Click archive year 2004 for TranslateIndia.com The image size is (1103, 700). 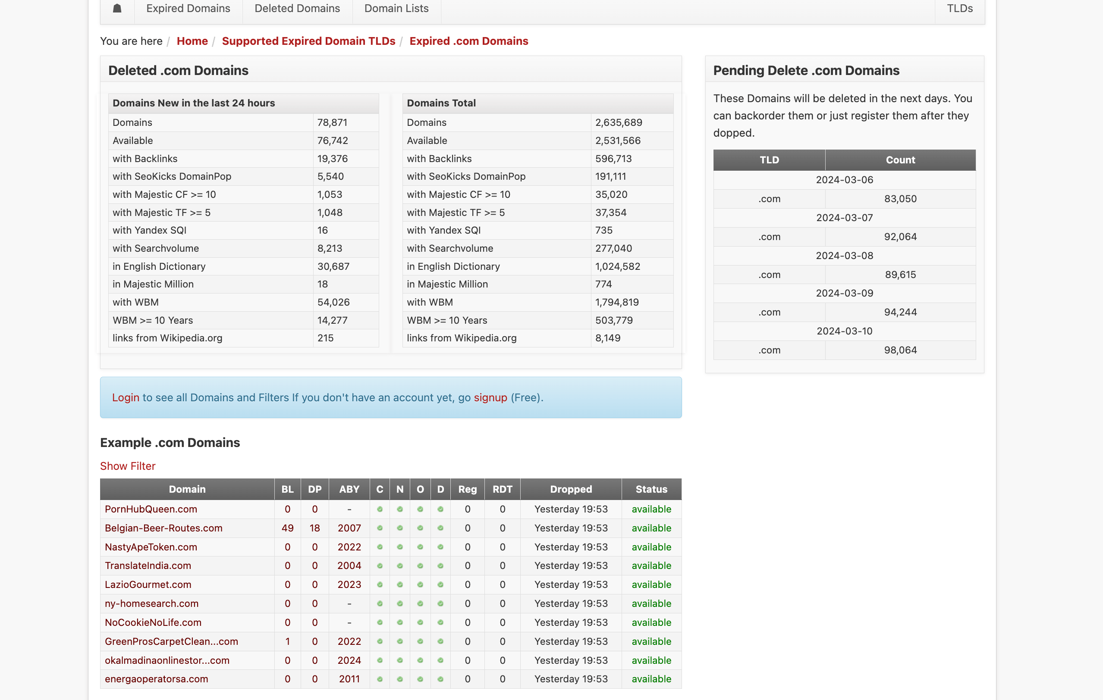(349, 566)
